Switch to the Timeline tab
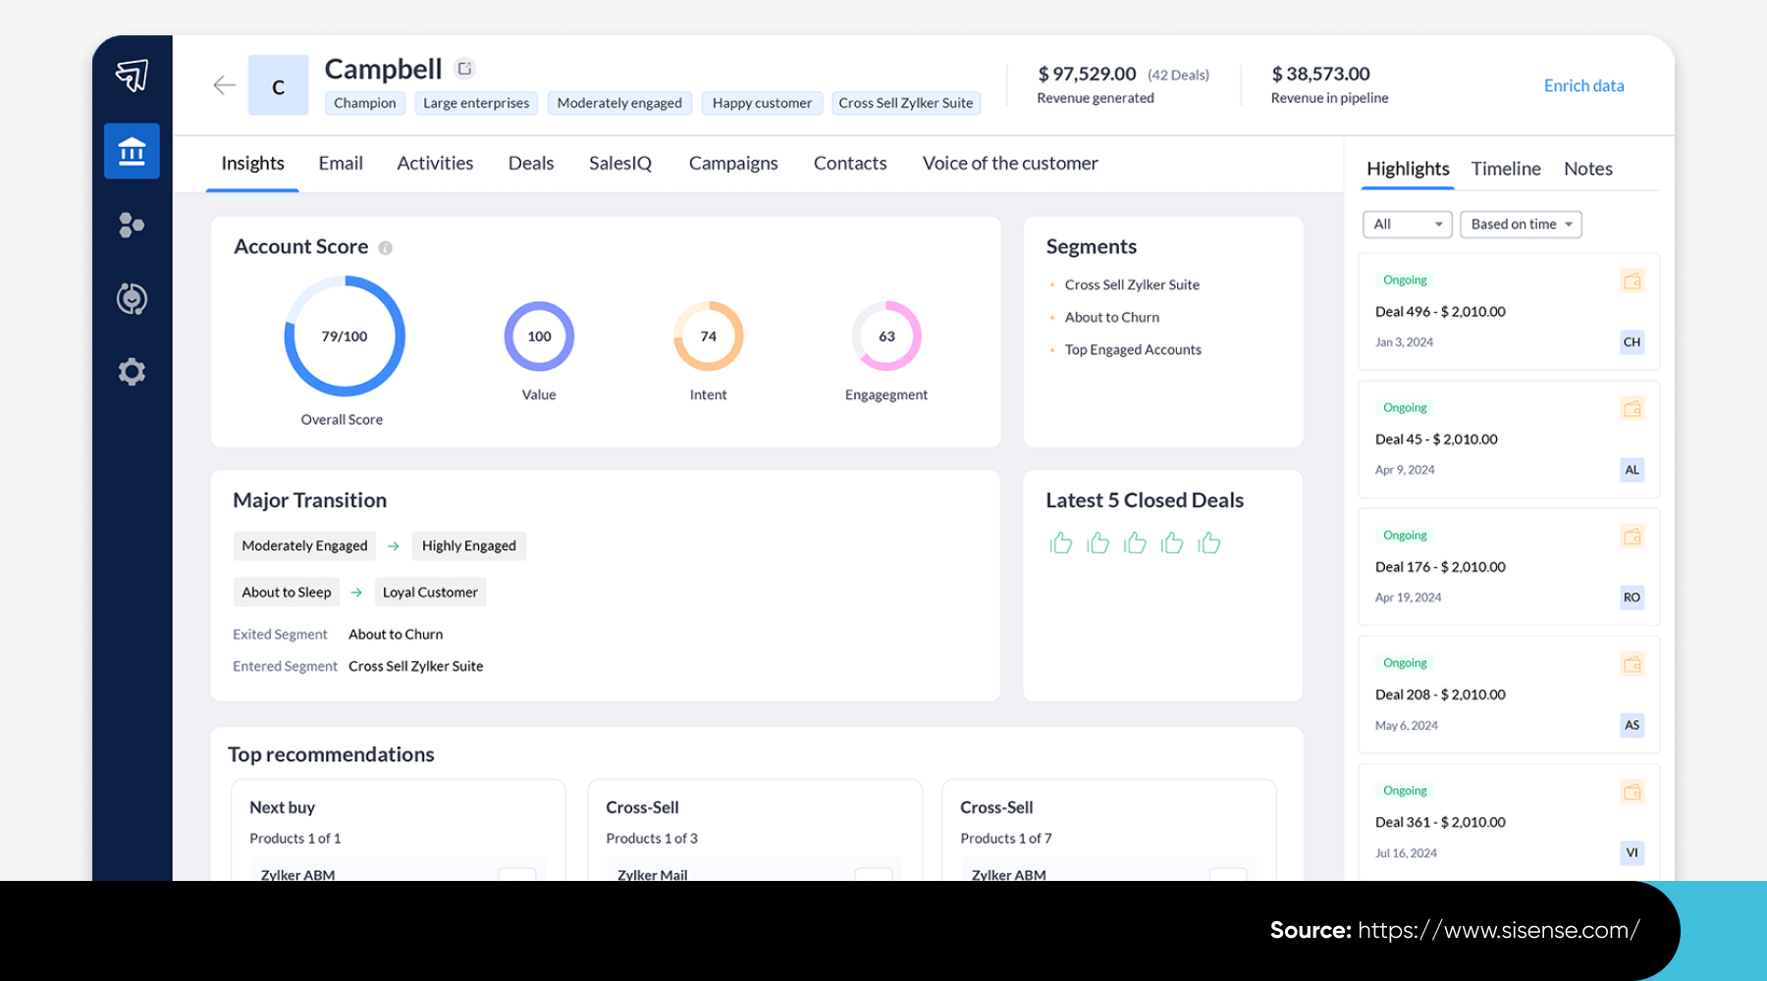 [1505, 168]
